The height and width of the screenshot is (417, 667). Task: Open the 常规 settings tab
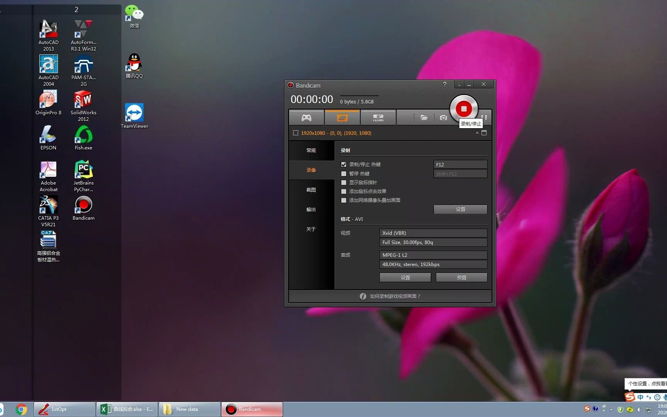click(x=311, y=150)
